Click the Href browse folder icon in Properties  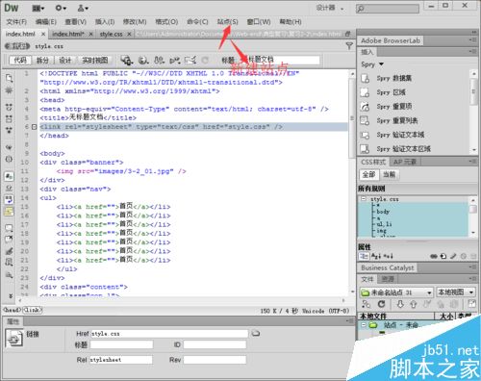pos(256,334)
